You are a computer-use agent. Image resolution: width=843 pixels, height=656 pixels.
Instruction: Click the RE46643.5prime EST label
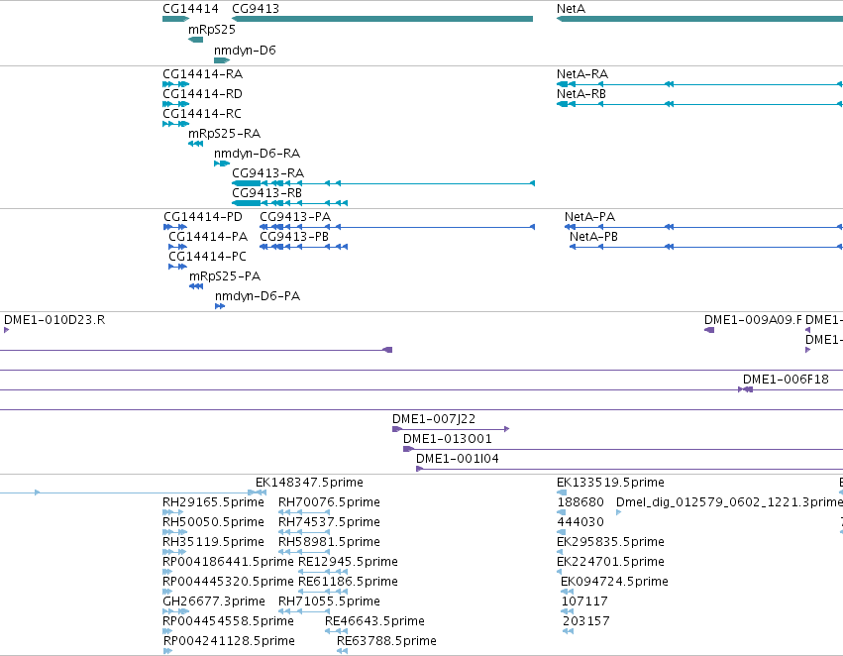(x=374, y=621)
